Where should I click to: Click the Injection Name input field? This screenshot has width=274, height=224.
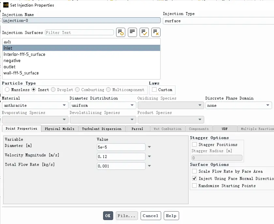pyautogui.click(x=81, y=20)
